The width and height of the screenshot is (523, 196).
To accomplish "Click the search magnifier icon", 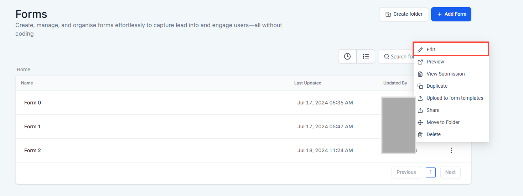I will click(387, 57).
